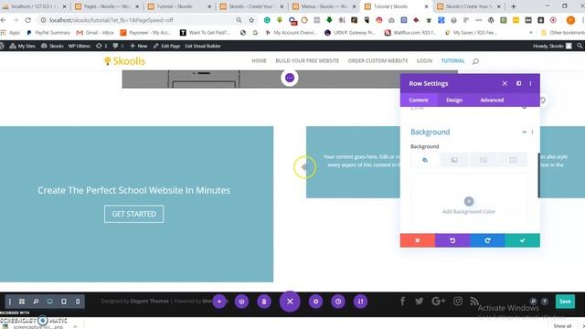585x329 pixels.
Task: Redo change in Row Settings
Action: coord(487,240)
